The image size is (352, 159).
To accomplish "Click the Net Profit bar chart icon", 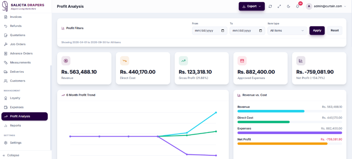I will coord(301,61).
